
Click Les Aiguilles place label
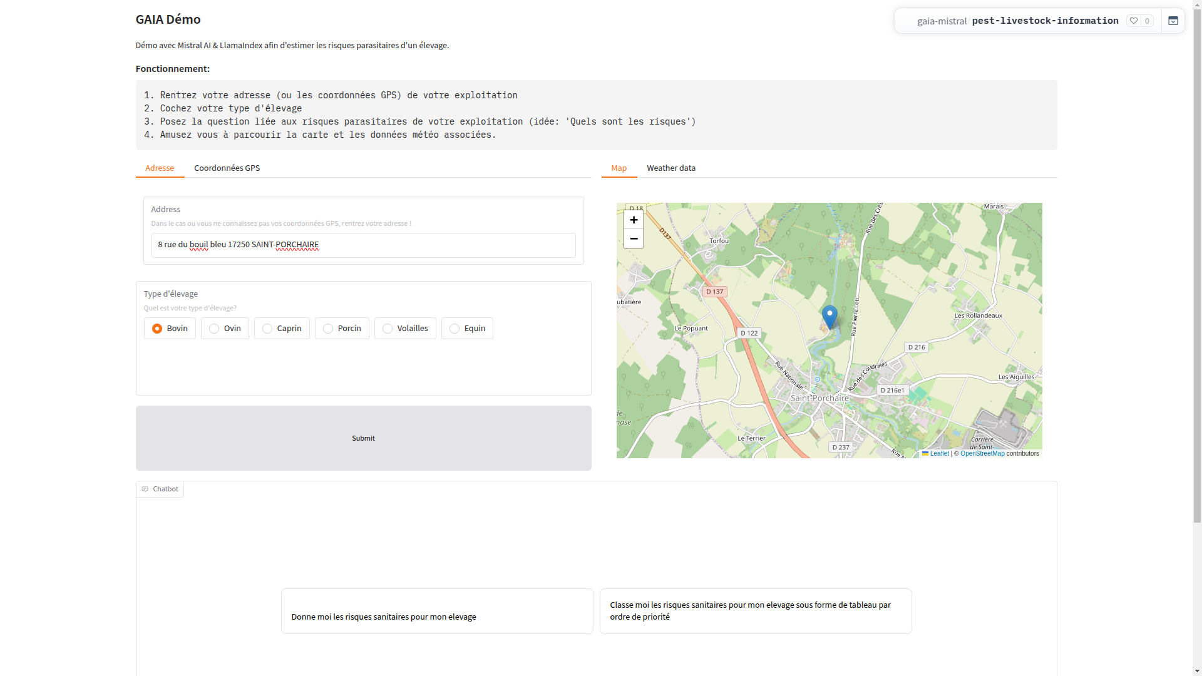click(x=1016, y=377)
